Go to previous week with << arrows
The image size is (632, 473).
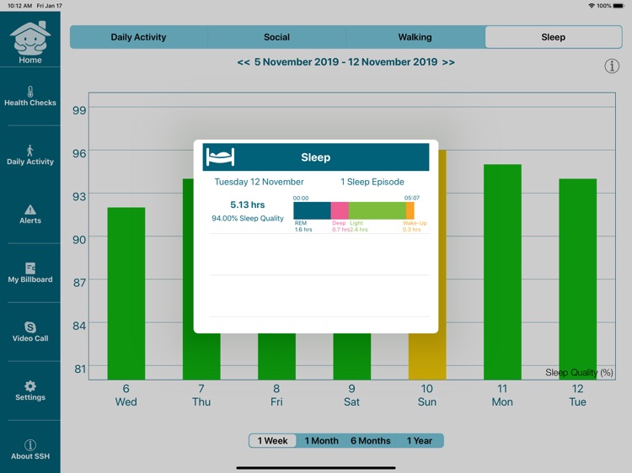pos(244,62)
